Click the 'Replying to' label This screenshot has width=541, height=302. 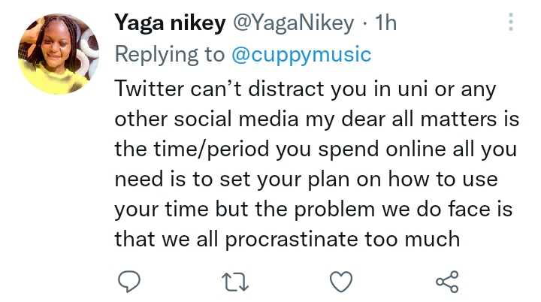coord(169,55)
